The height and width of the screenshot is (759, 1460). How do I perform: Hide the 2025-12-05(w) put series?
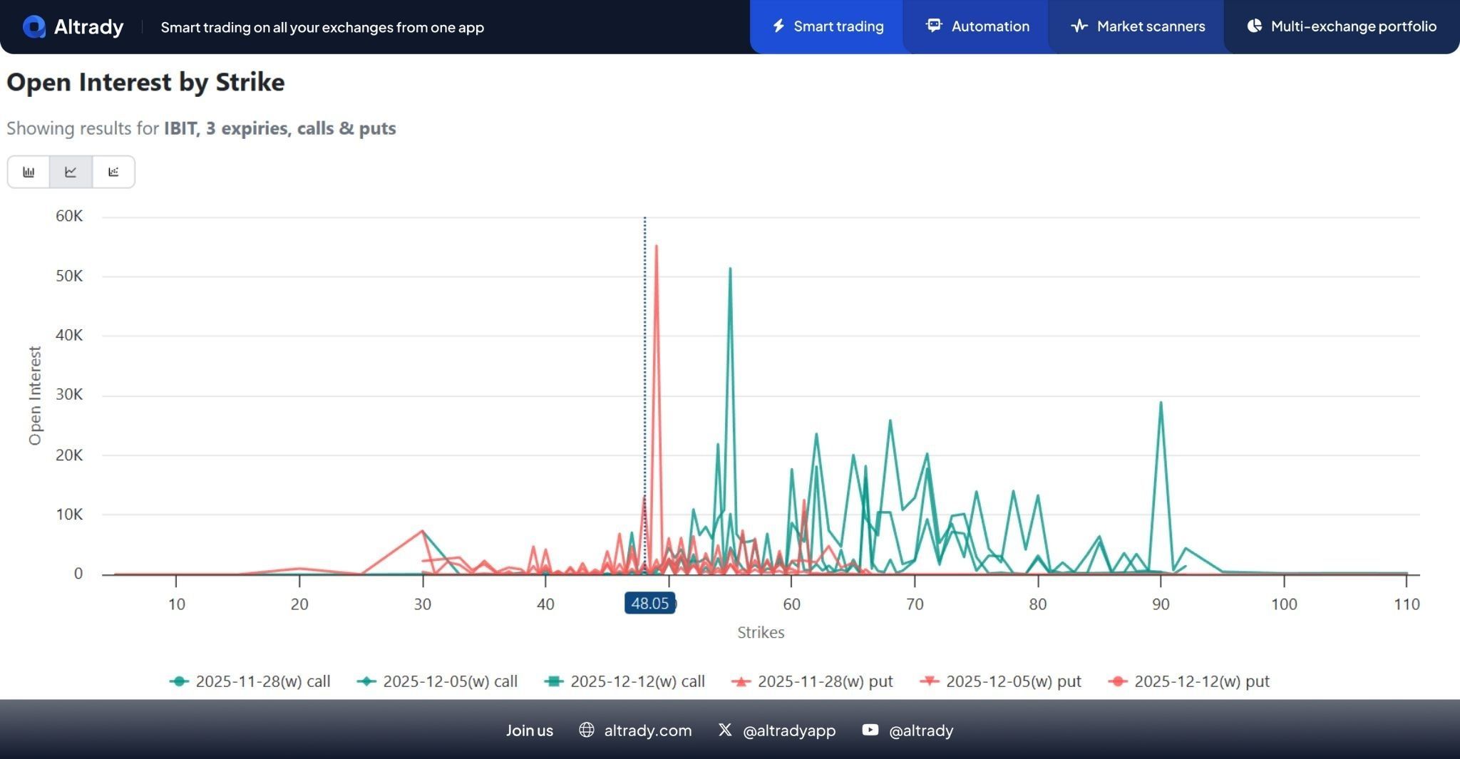click(x=1001, y=681)
